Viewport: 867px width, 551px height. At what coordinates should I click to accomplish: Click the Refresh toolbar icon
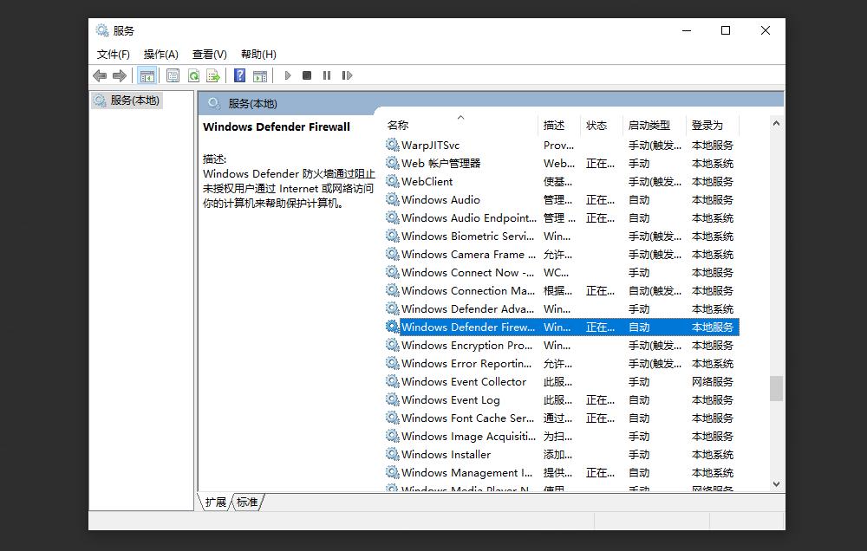click(x=193, y=75)
